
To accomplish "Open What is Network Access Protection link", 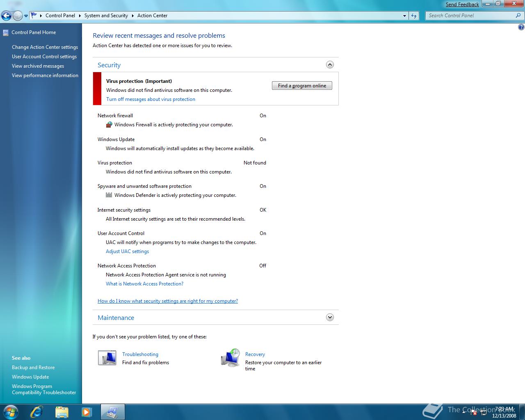I will (144, 284).
